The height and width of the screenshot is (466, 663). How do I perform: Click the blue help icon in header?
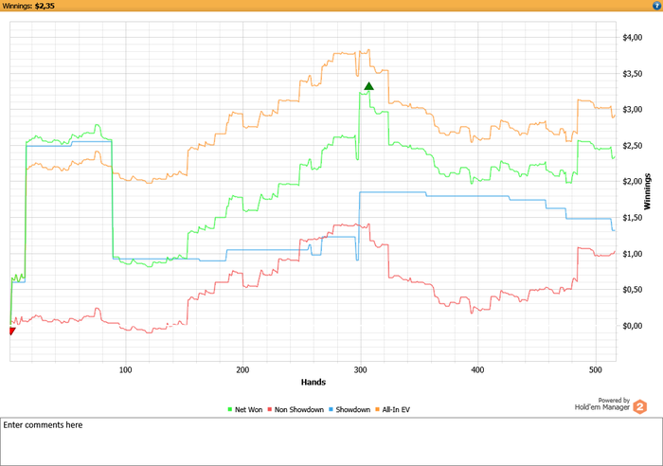click(656, 6)
